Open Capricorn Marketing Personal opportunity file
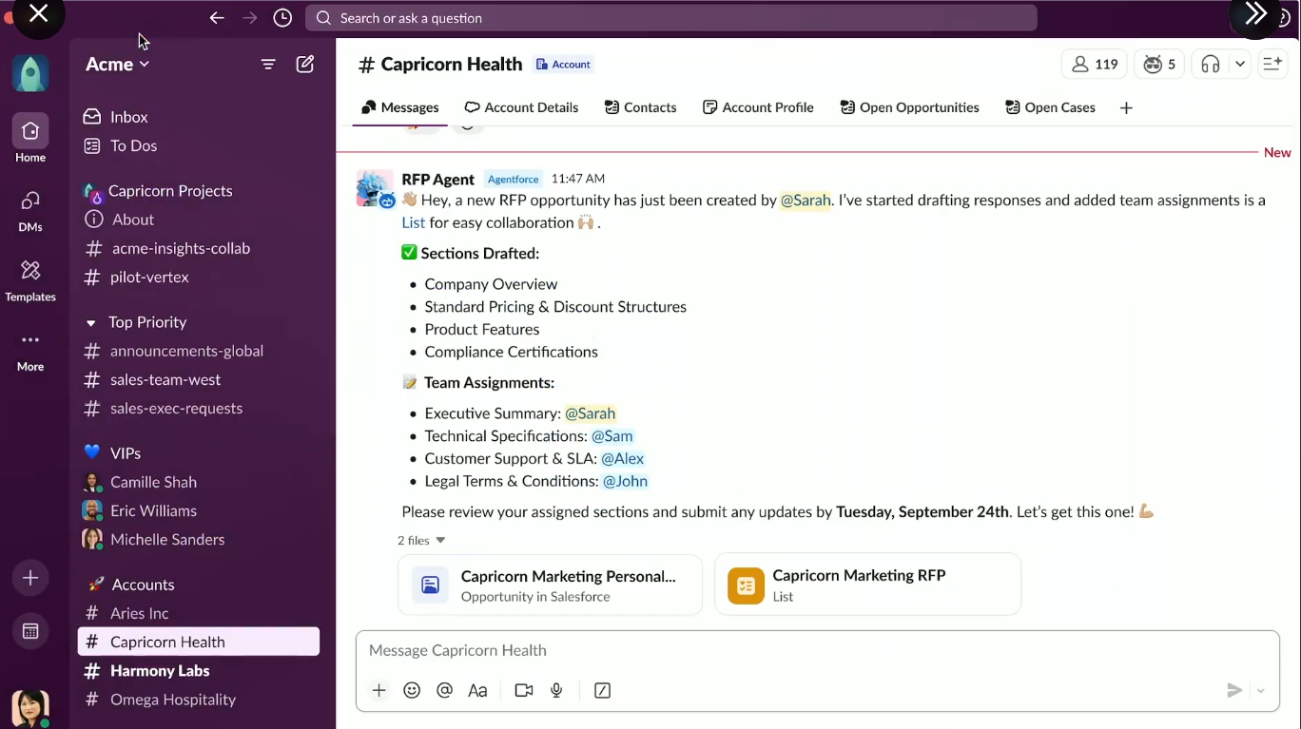Screen dimensions: 1301x729 [551, 585]
